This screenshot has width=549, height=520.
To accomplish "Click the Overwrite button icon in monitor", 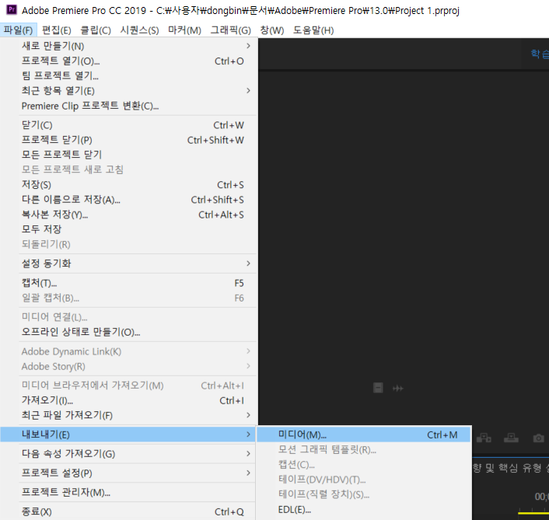I will [511, 438].
